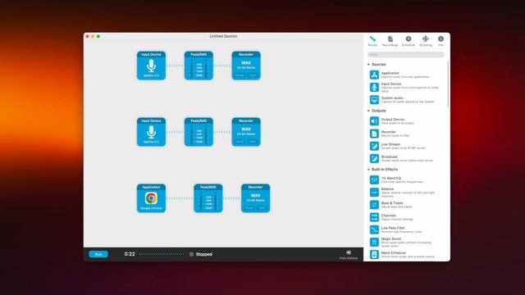Viewport: 525px width, 295px height.
Task: Open the Info sidebar tab
Action: [x=441, y=41]
